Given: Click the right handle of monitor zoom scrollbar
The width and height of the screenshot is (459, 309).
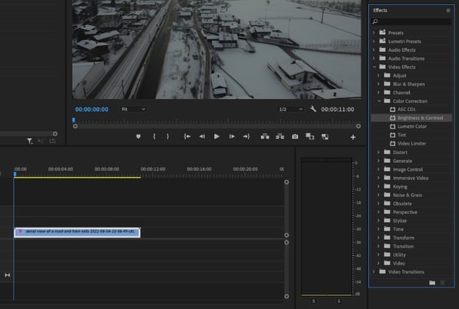Looking at the screenshot, I should click(x=358, y=127).
